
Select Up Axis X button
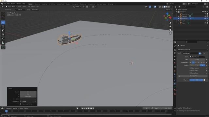coord(192,65)
